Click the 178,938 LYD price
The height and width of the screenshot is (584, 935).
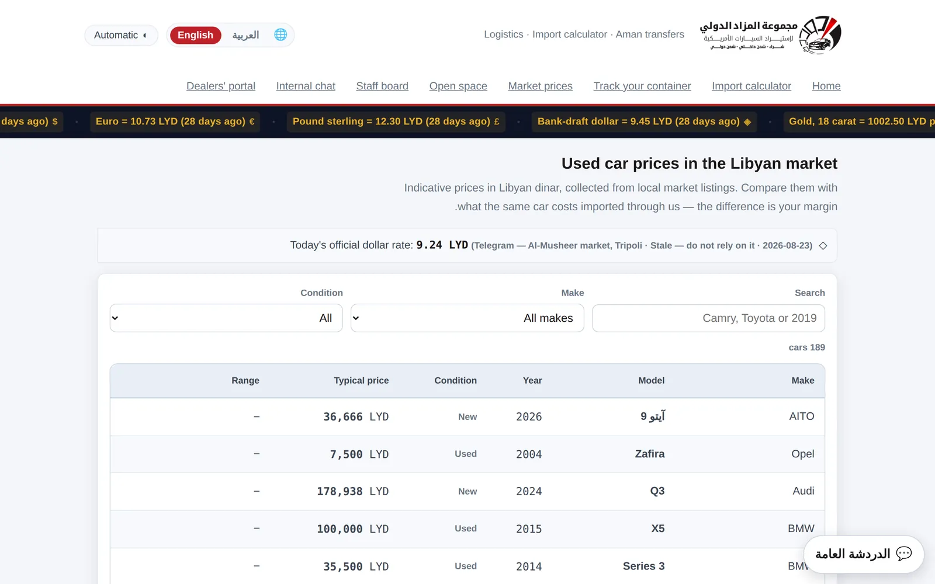point(353,492)
